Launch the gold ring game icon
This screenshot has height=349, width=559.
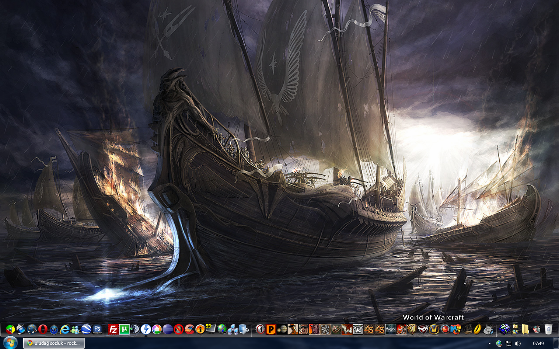(478, 330)
